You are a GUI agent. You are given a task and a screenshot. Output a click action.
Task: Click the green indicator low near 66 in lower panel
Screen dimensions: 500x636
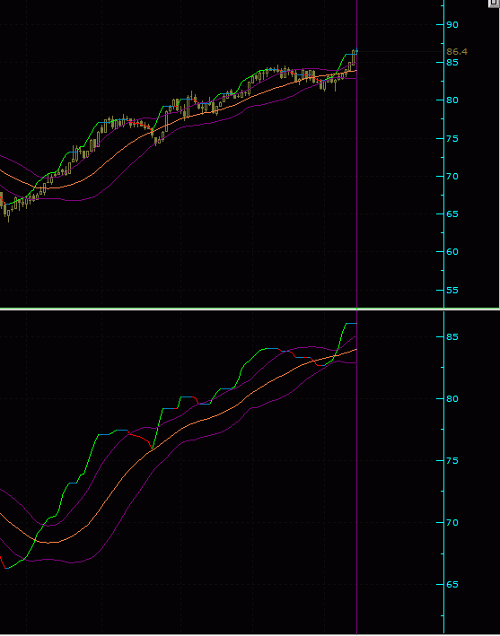8,568
